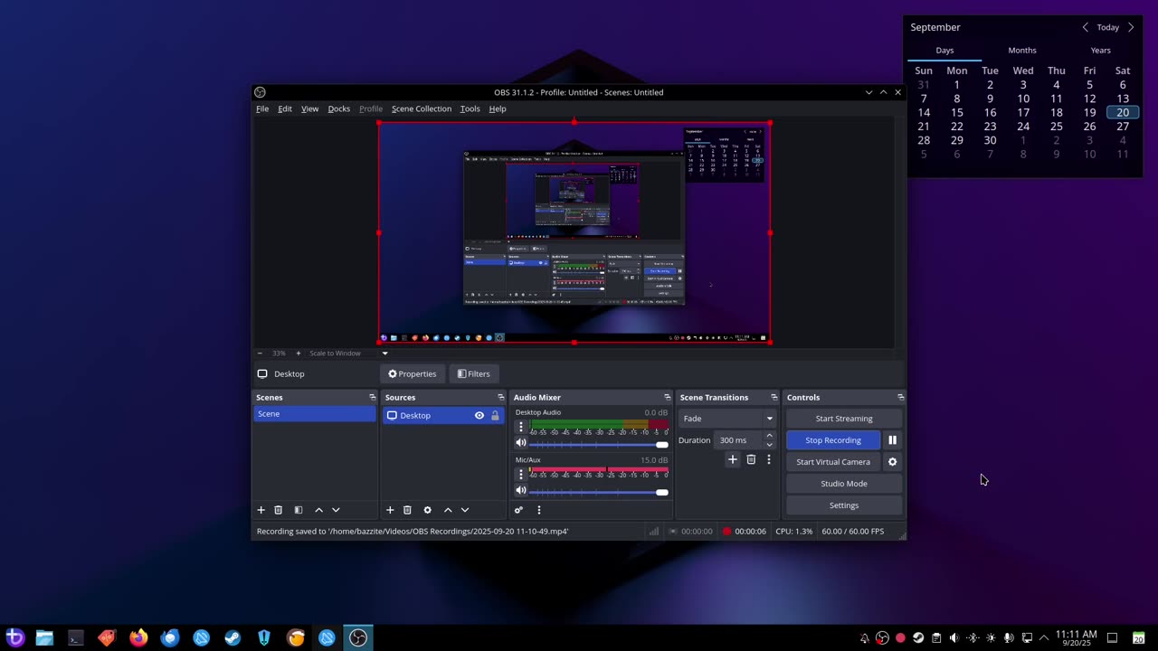Delete the transition with trash icon
Image resolution: width=1158 pixels, height=651 pixels.
coord(751,460)
